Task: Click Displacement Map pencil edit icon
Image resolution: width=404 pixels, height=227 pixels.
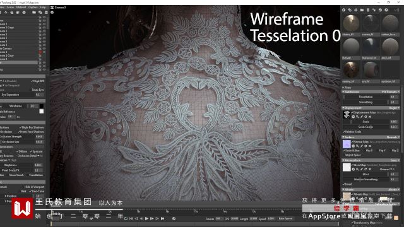Action: tap(362, 117)
